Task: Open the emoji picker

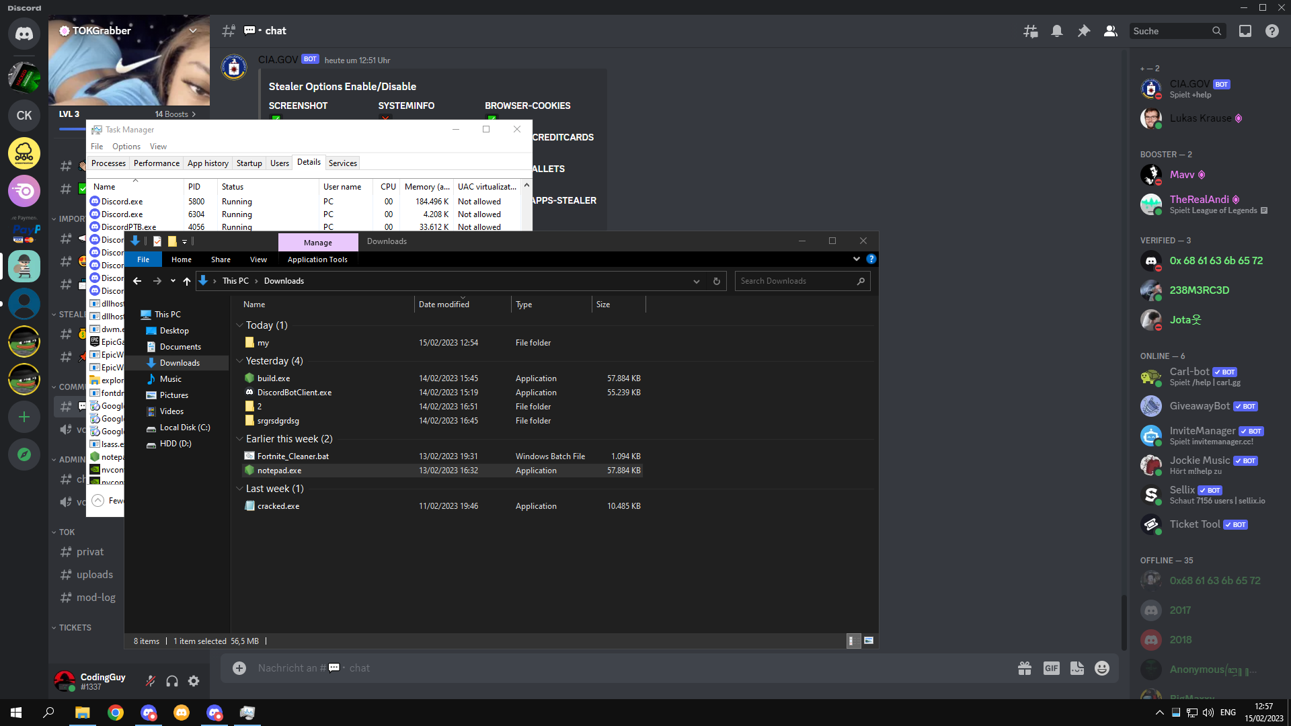Action: click(1102, 668)
